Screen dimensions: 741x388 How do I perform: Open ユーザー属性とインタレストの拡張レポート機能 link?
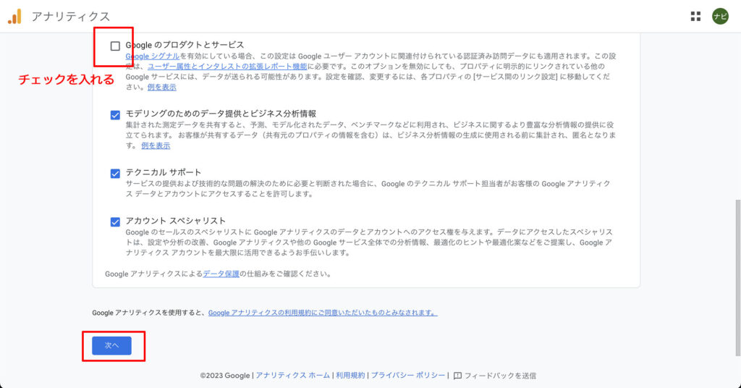[227, 66]
